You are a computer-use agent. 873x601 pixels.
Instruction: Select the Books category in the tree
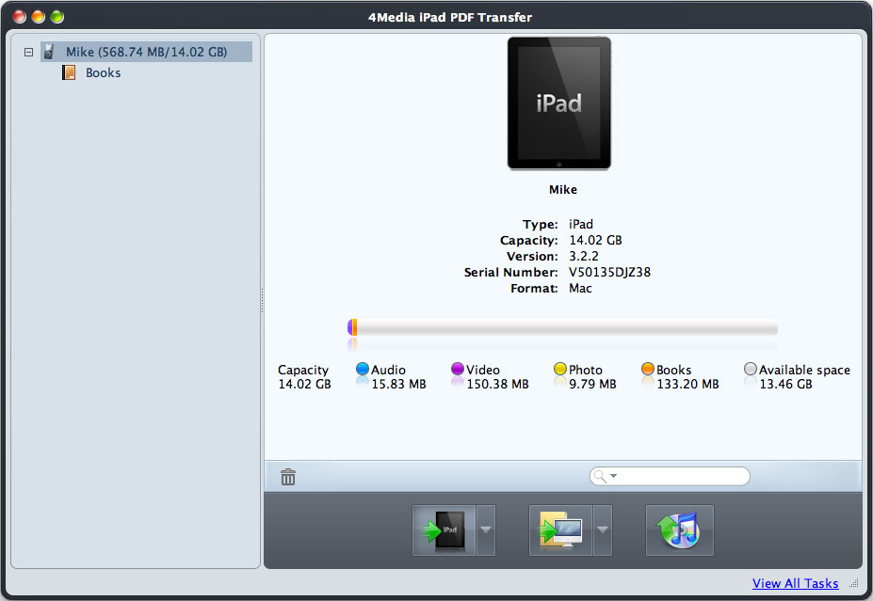(103, 72)
